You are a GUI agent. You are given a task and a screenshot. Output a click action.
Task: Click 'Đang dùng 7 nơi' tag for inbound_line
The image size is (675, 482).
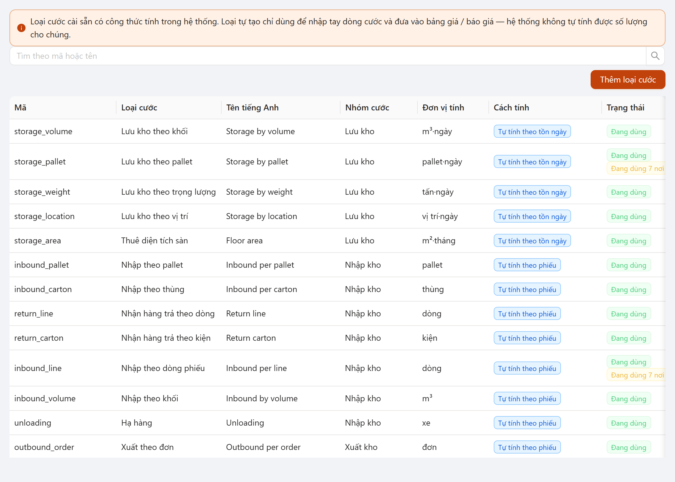click(636, 375)
